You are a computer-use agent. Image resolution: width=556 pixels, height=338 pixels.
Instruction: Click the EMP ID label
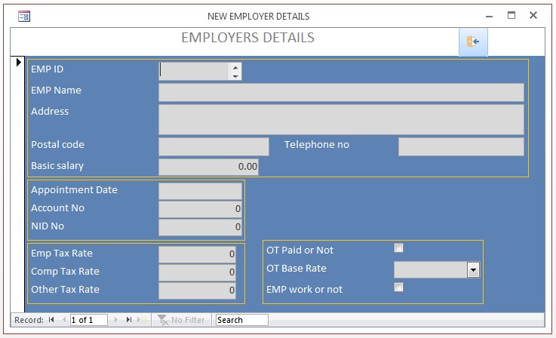[x=48, y=69]
